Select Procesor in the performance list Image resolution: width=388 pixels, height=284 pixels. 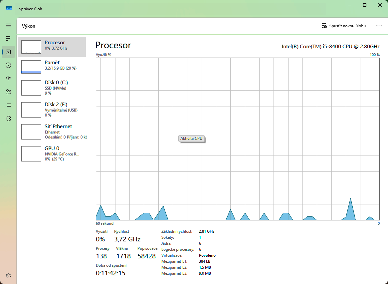tap(52, 47)
